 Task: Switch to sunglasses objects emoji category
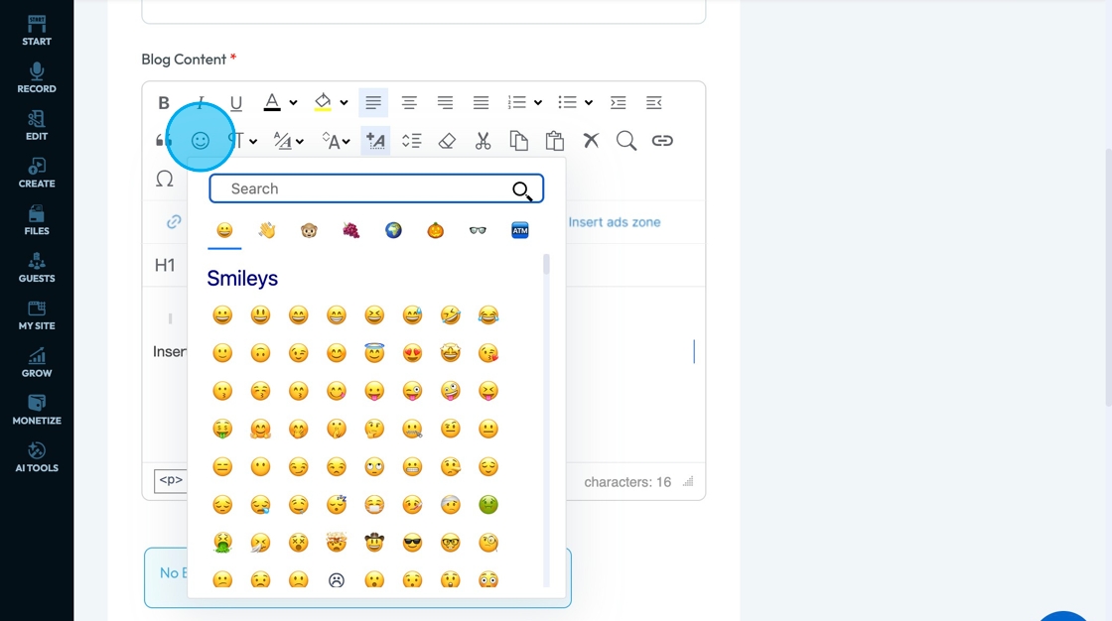[x=478, y=230]
